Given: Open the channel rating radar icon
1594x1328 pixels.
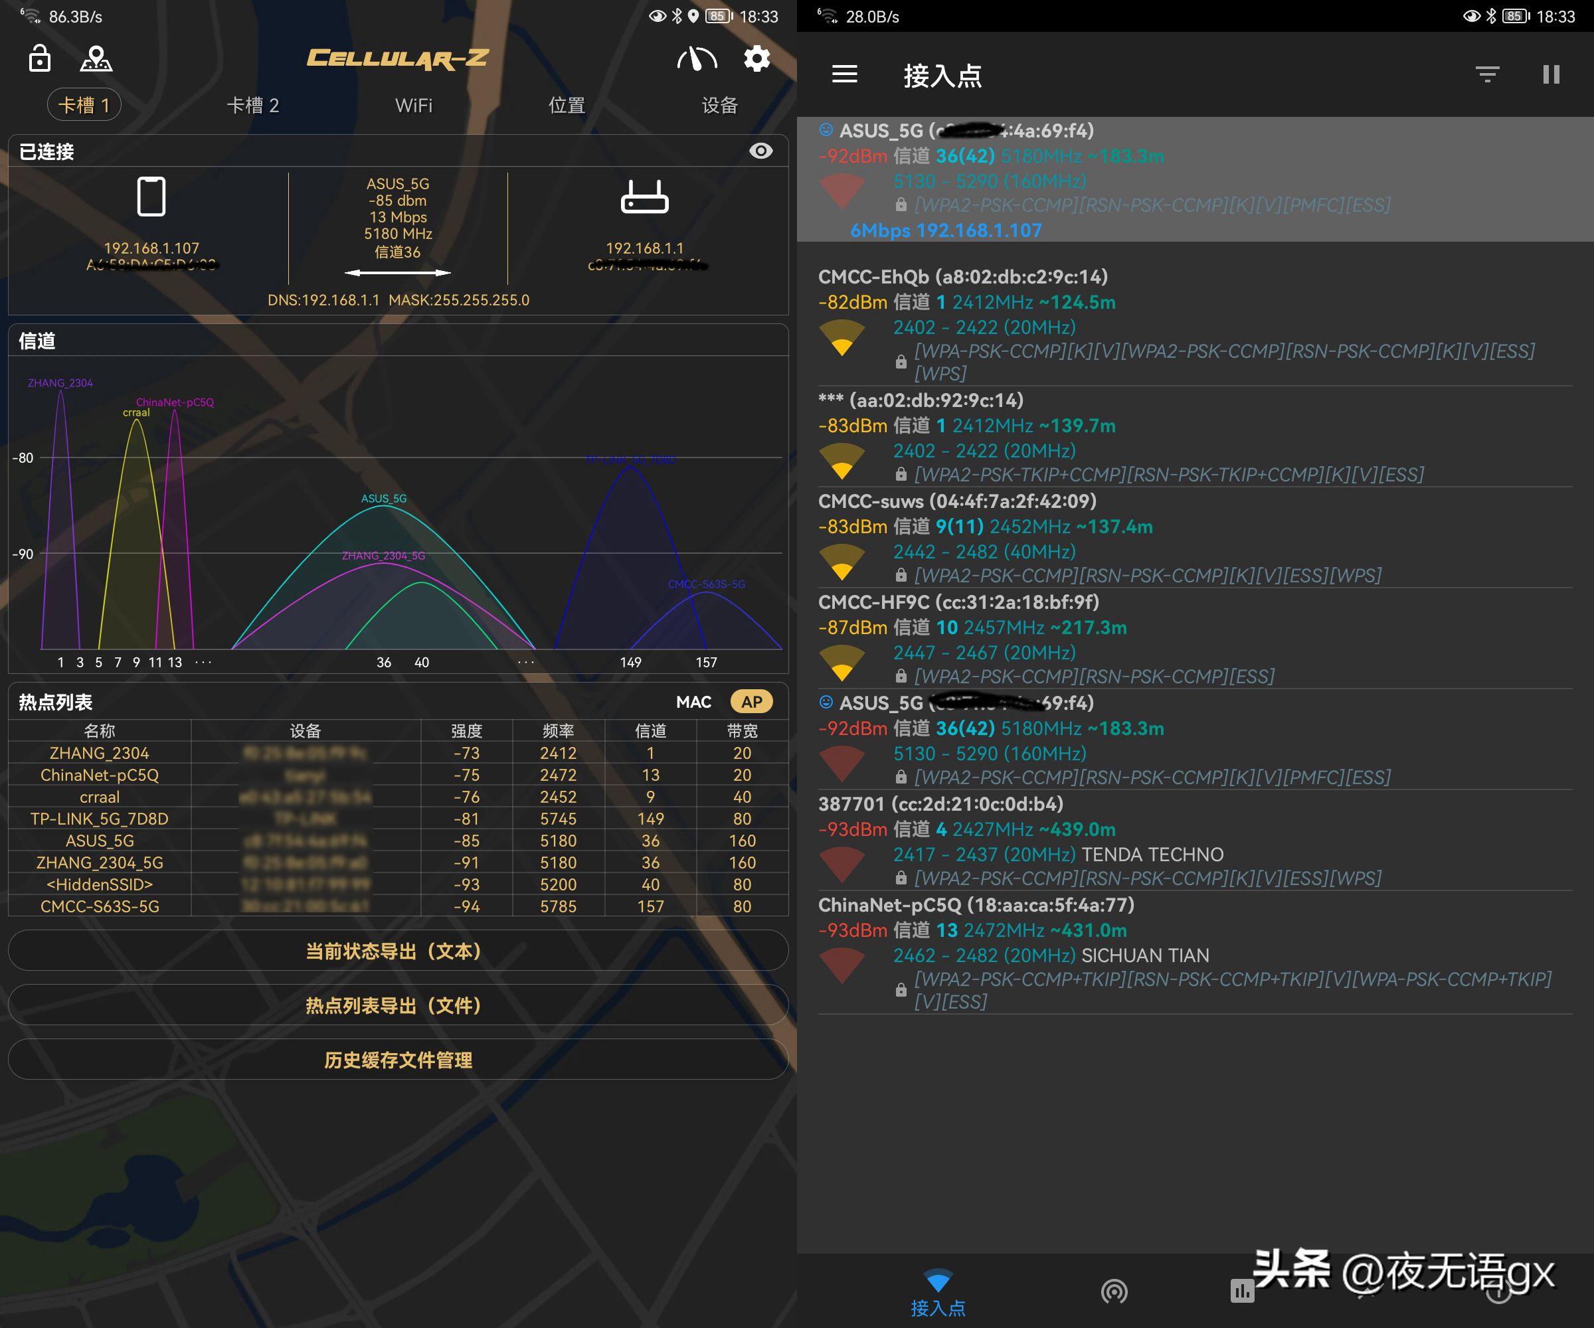Looking at the screenshot, I should pos(1114,1291).
